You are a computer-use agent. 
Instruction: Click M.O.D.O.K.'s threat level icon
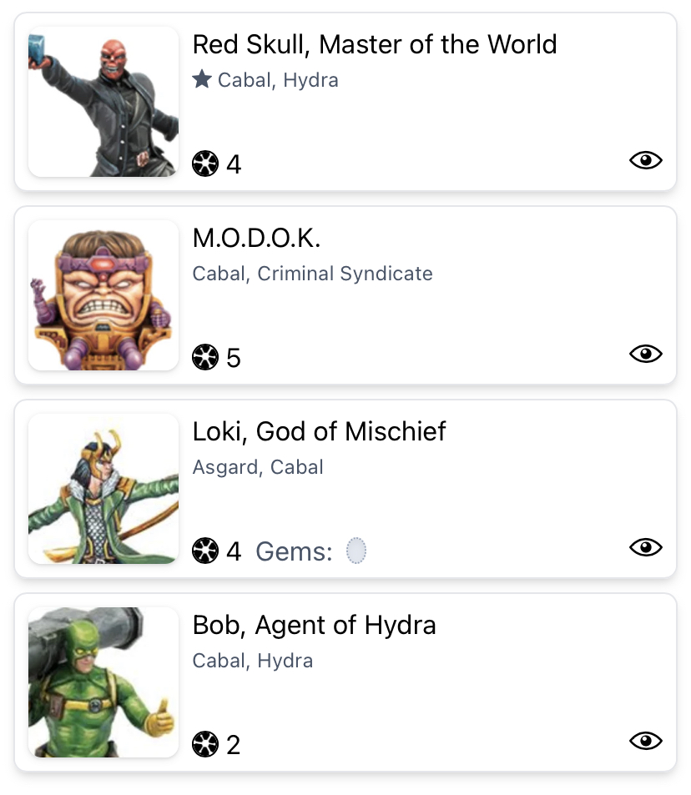[205, 358]
